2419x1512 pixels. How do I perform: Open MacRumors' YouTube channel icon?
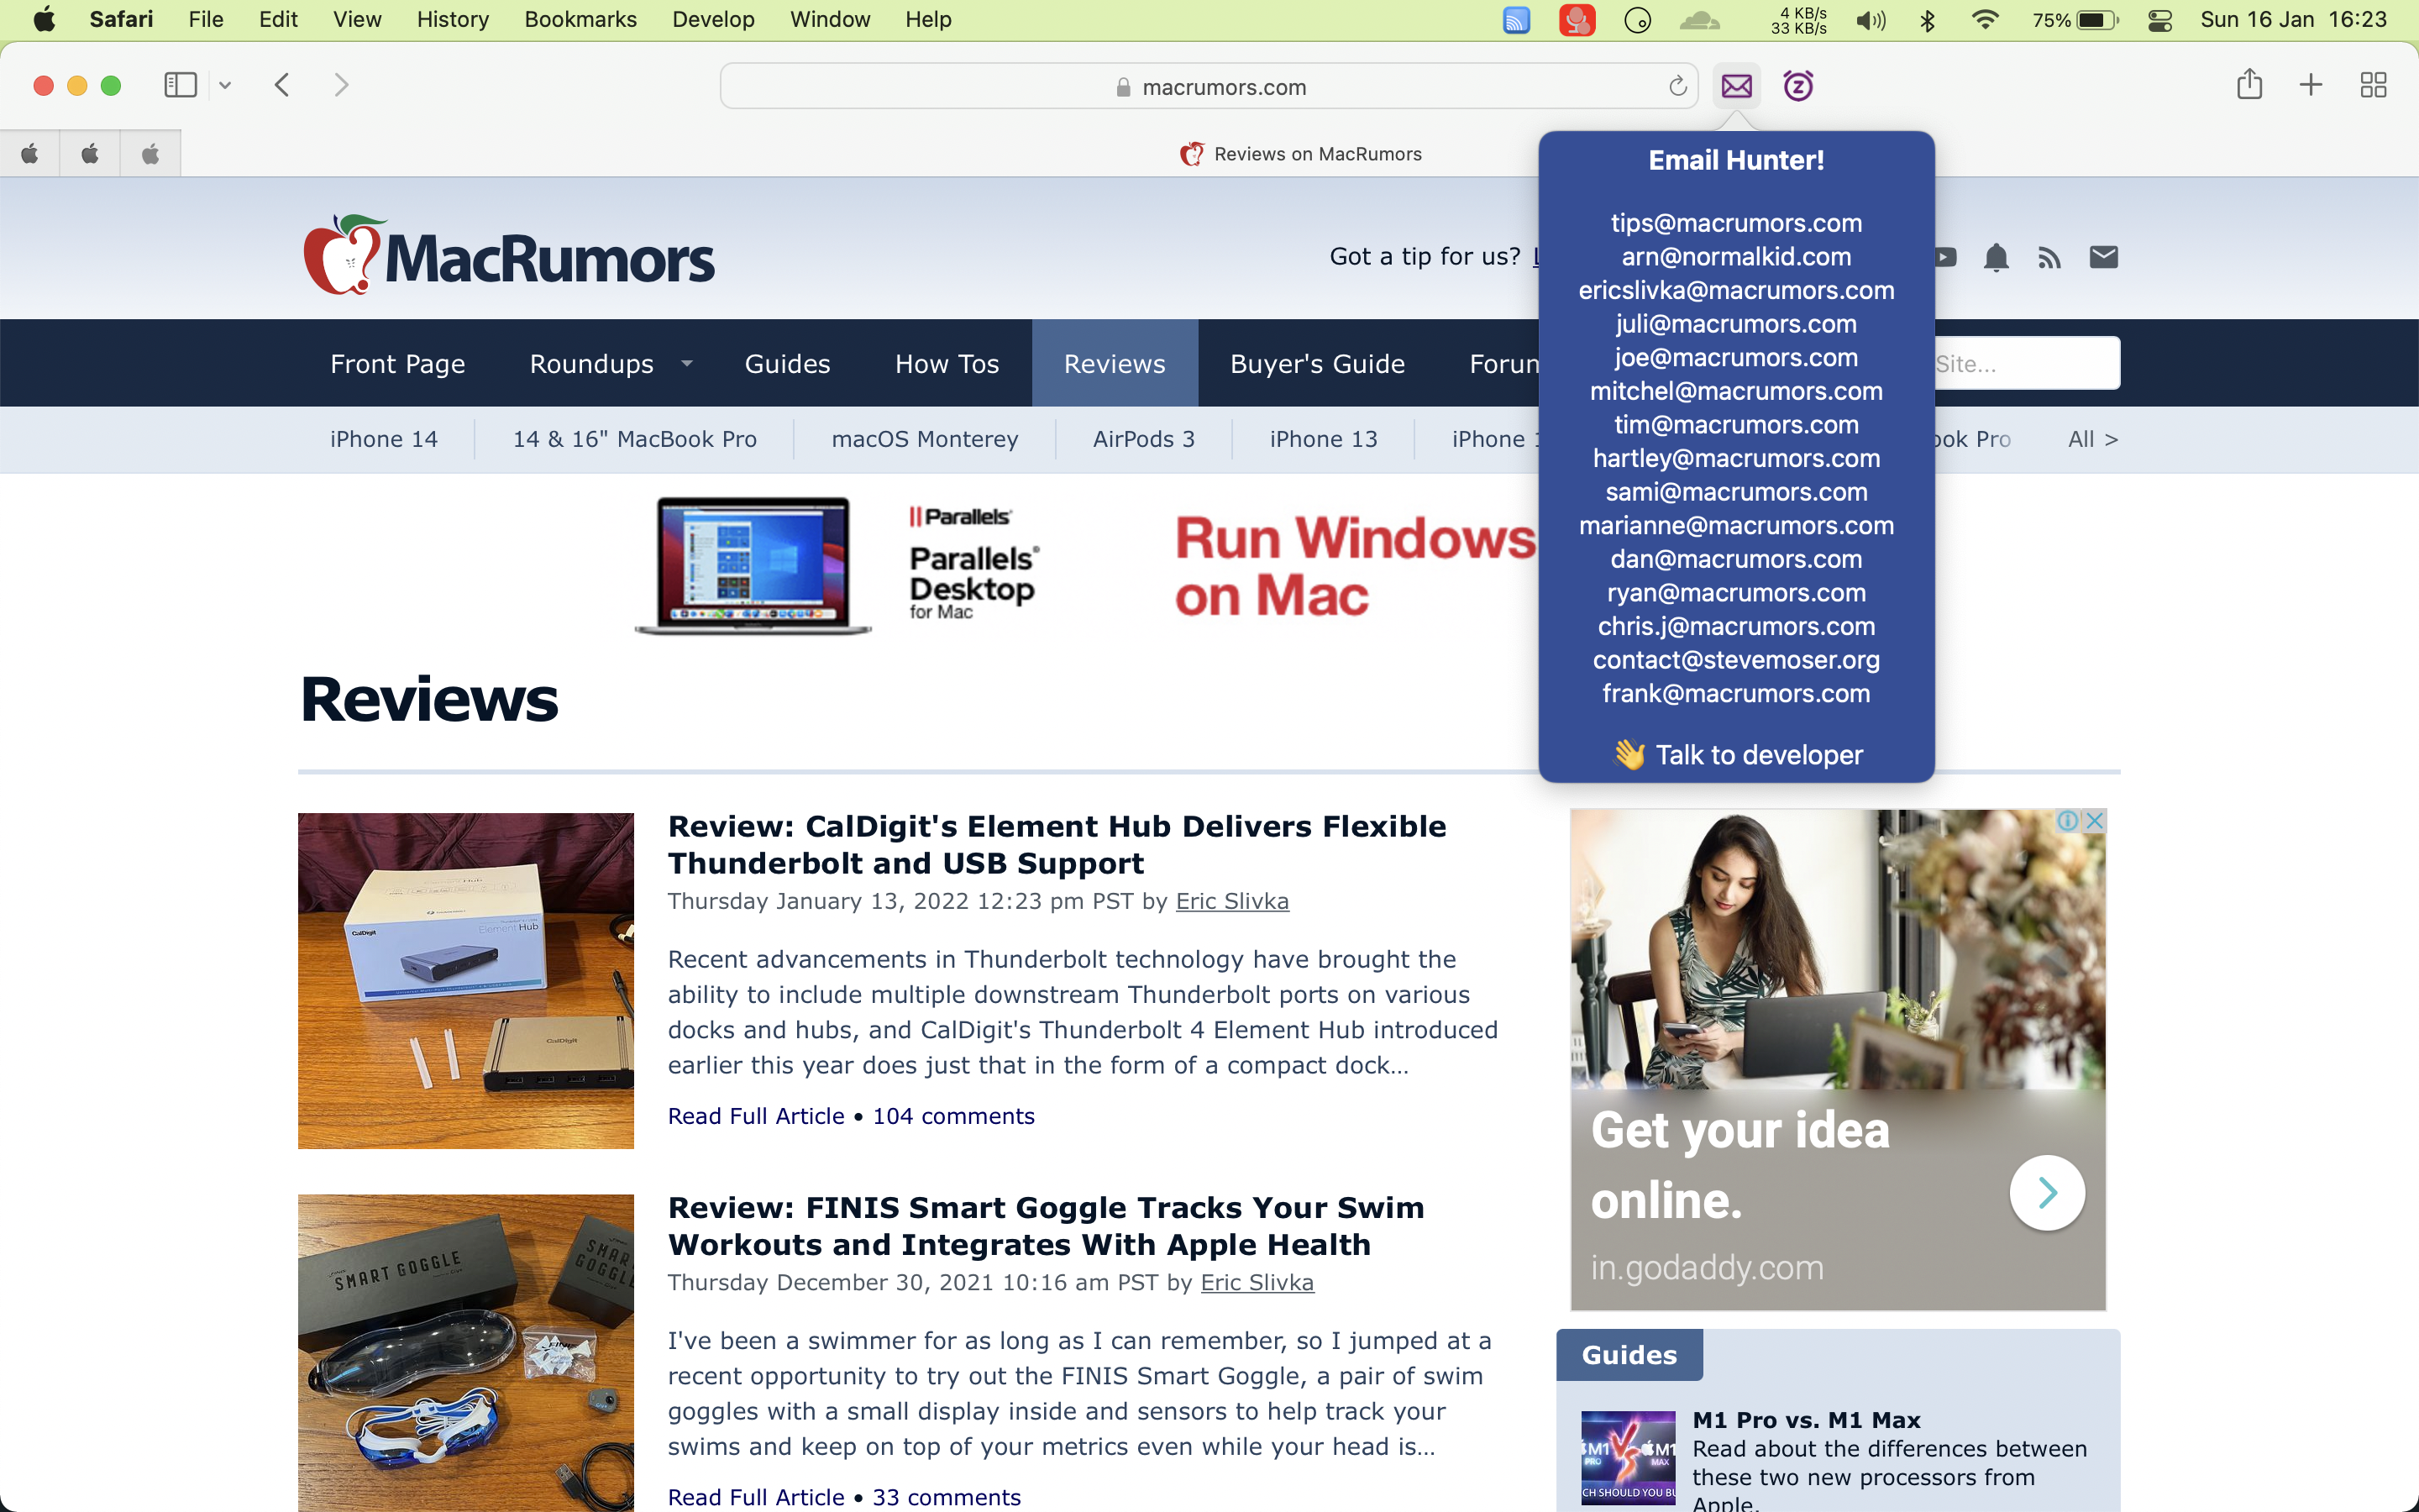[1944, 257]
